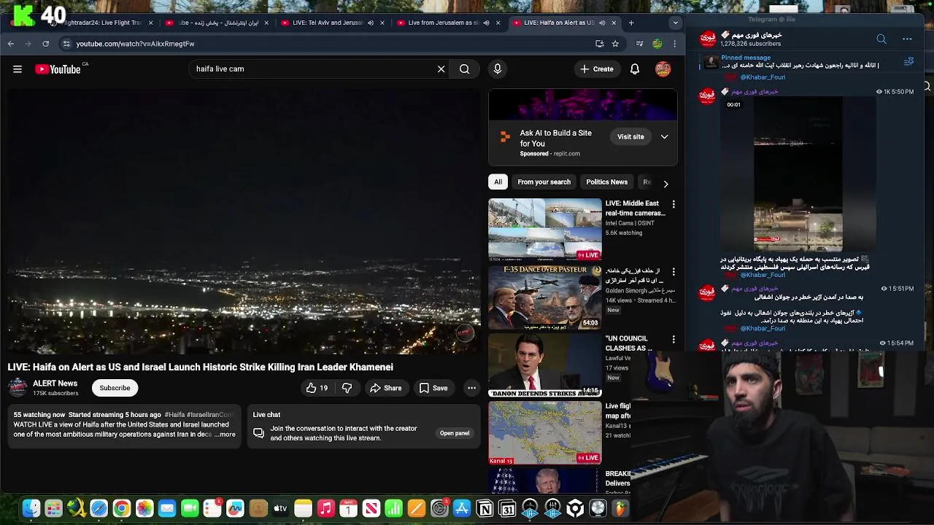The width and height of the screenshot is (934, 525).
Task: Open the Middle East real-time cameras thumbnail
Action: (544, 230)
